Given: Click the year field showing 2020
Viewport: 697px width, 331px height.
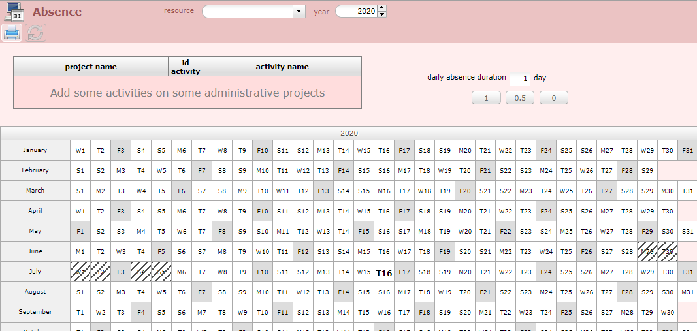Looking at the screenshot, I should (x=357, y=11).
